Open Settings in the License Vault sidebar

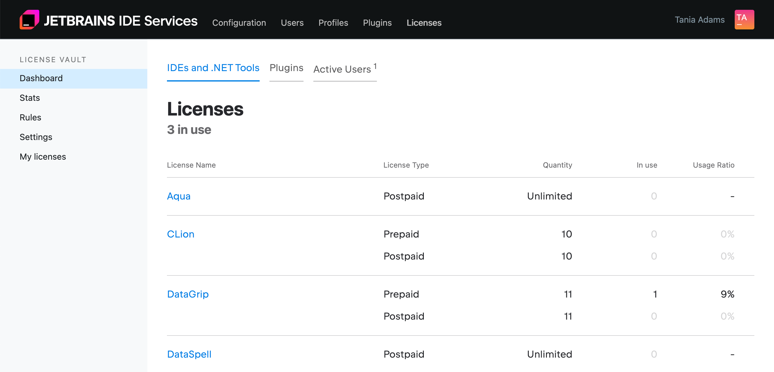point(36,137)
